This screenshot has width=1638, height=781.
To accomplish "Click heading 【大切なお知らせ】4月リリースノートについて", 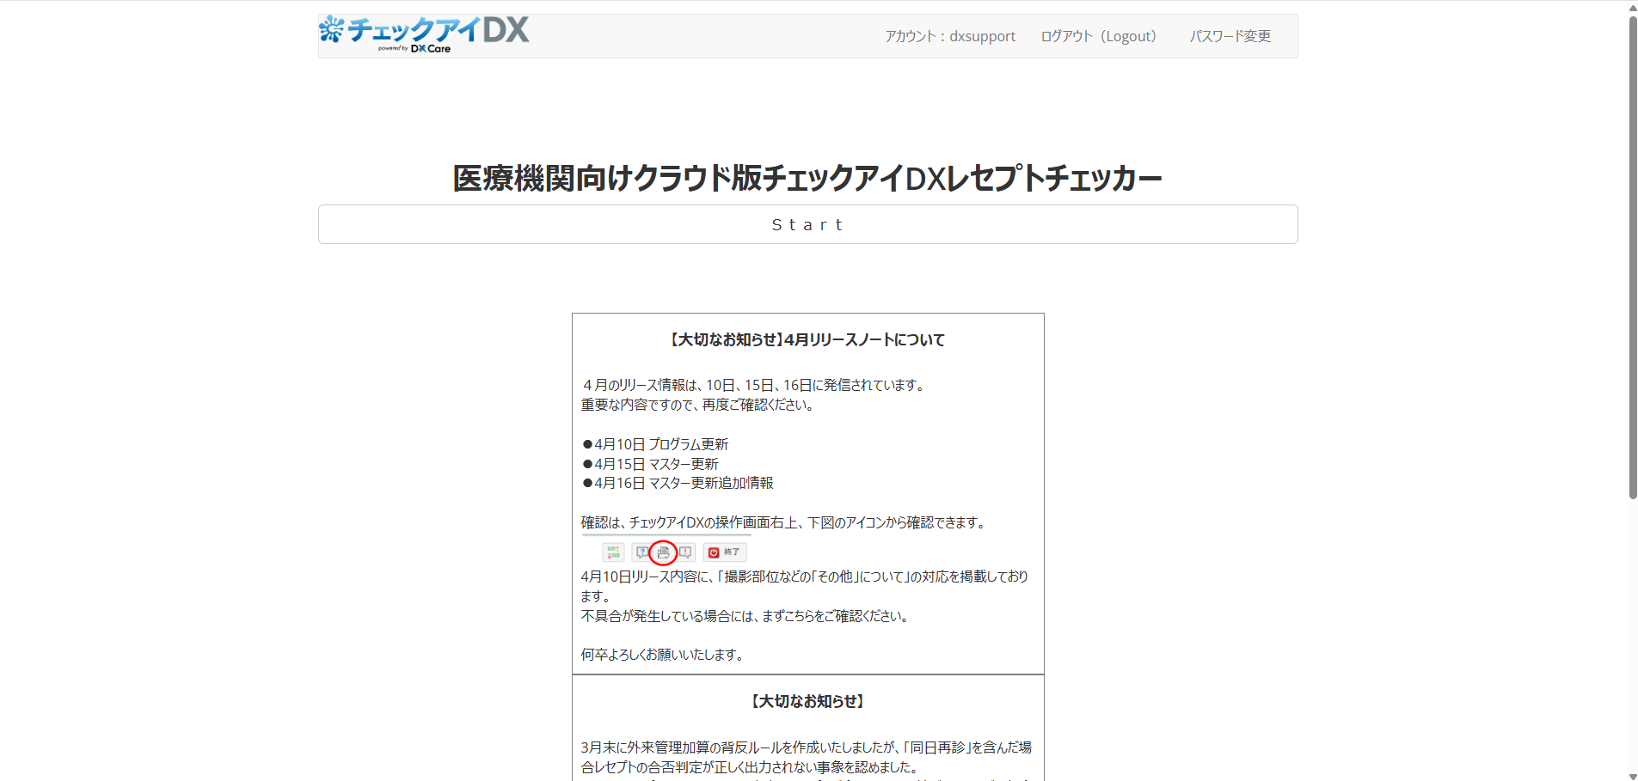I will [807, 340].
